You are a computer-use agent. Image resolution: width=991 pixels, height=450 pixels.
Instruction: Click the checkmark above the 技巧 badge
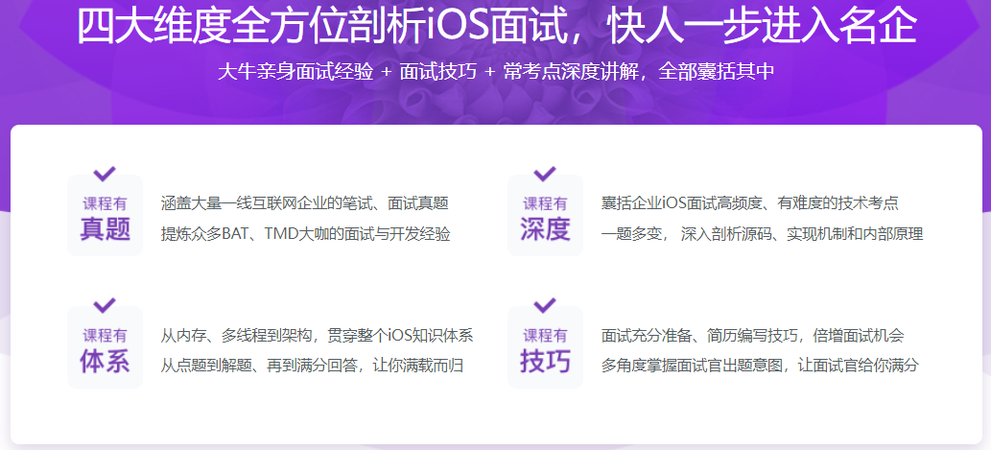coord(545,306)
